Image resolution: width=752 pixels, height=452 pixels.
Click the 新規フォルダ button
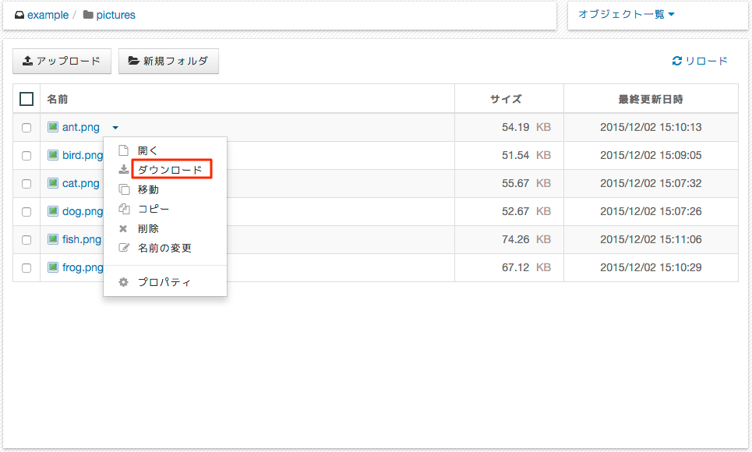coord(168,61)
